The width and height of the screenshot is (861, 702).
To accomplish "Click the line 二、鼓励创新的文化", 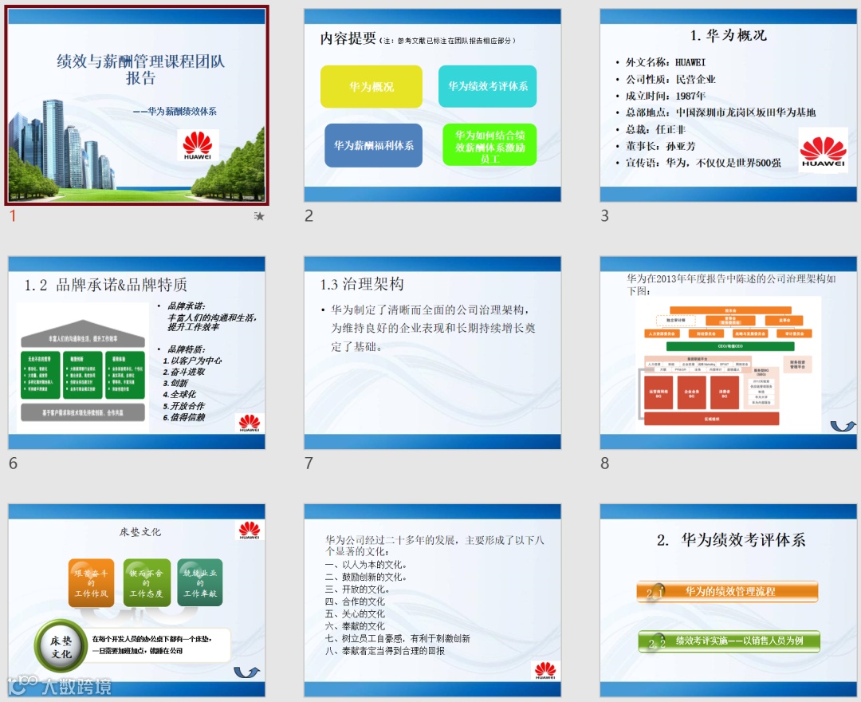I will (366, 577).
